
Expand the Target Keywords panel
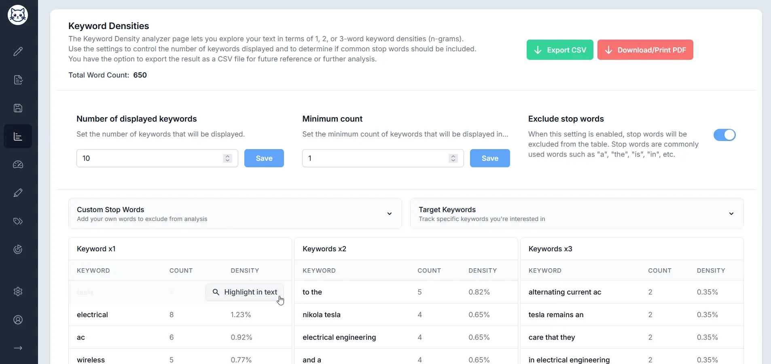(731, 214)
